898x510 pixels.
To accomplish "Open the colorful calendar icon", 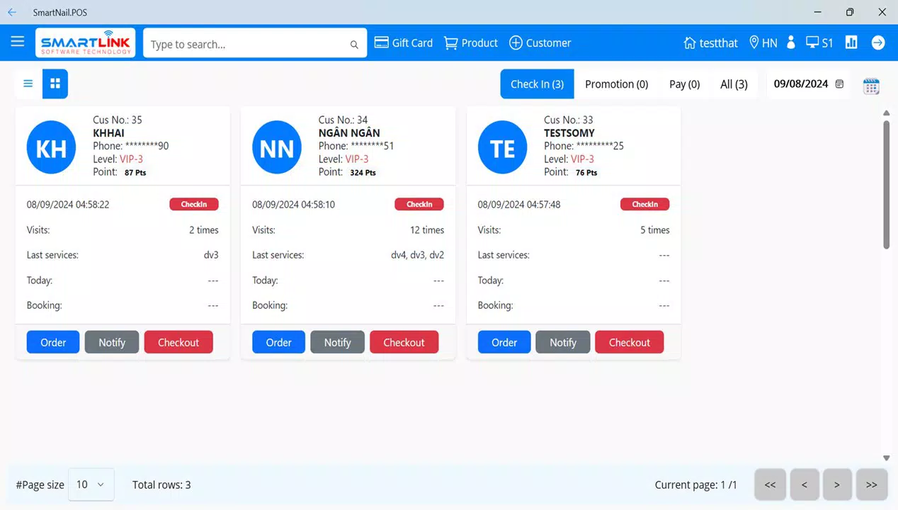I will (x=871, y=86).
